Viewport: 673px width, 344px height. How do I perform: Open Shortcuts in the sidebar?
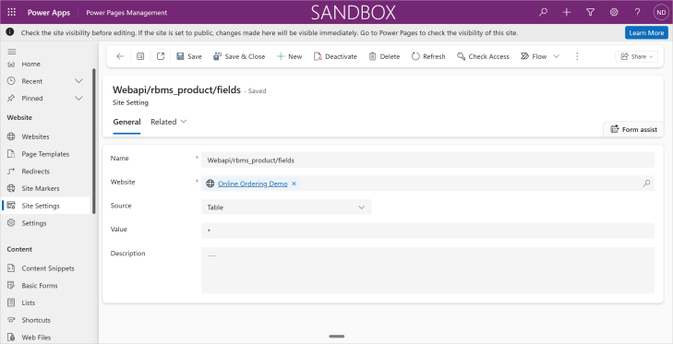coord(36,320)
